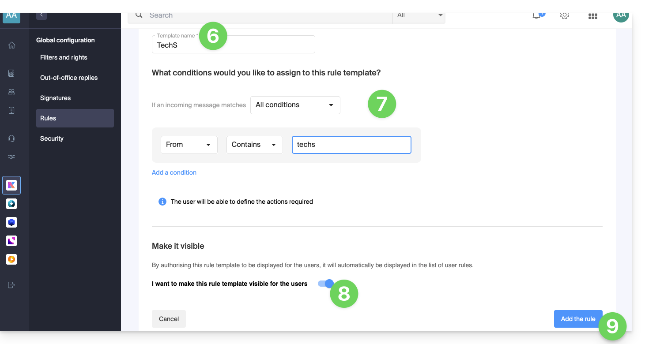Click the logout icon in sidebar

tap(11, 285)
